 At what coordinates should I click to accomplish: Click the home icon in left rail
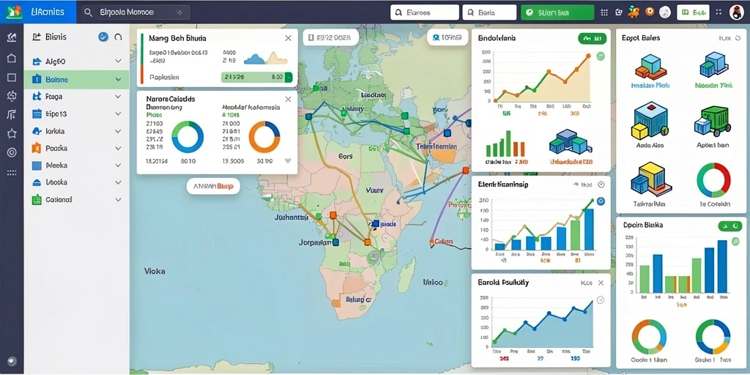pyautogui.click(x=12, y=59)
